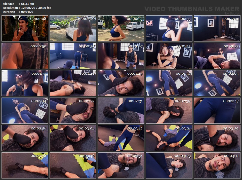The height and width of the screenshot is (180, 242).
Task: Click the thumbnail timestamped 00:01:32
Action: 25,83
